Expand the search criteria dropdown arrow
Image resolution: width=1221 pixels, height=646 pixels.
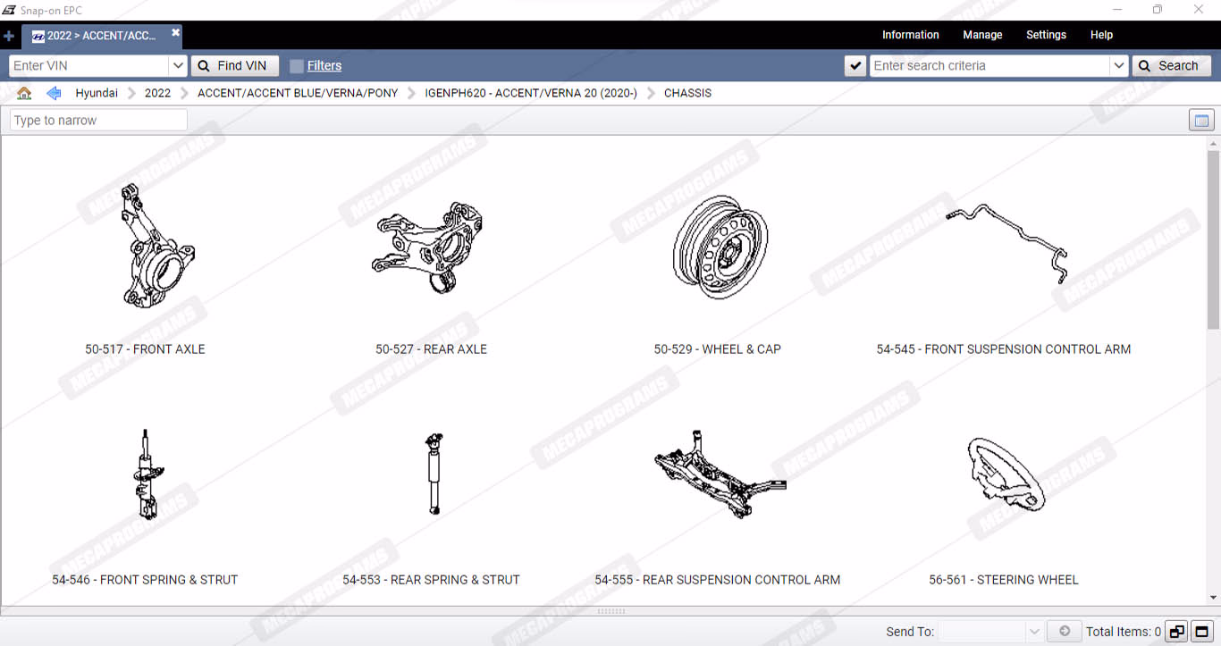(x=1118, y=66)
